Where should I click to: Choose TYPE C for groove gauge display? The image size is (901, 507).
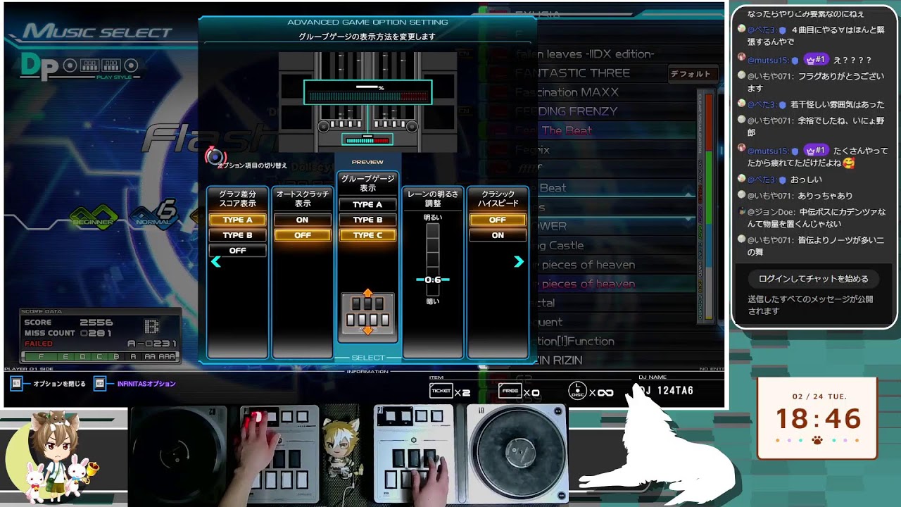click(367, 235)
